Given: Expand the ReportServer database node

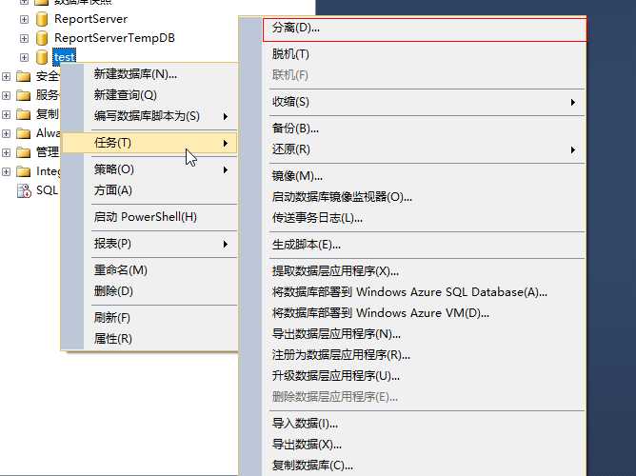Looking at the screenshot, I should pyautogui.click(x=25, y=19).
